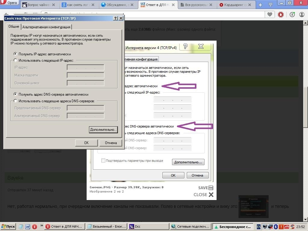Open the tab list menu icon in Opera
Image resolution: width=308 pixels, height=231 pixels.
(x=270, y=5)
